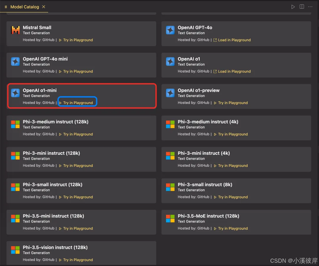This screenshot has height=266, width=319.
Task: Try Phi-3-medium instruct (128k) in Playground
Action: coord(76,134)
